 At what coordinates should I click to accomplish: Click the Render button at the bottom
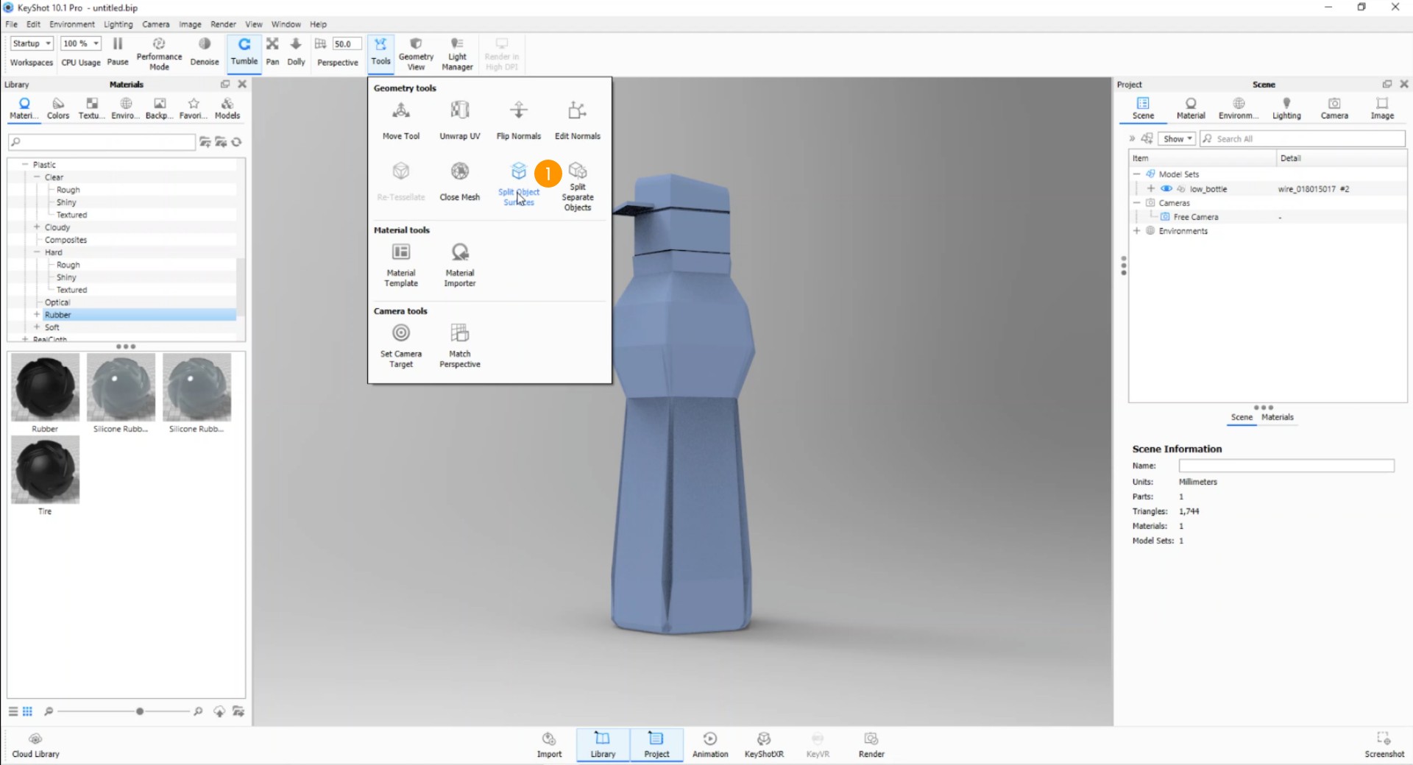[x=871, y=744]
